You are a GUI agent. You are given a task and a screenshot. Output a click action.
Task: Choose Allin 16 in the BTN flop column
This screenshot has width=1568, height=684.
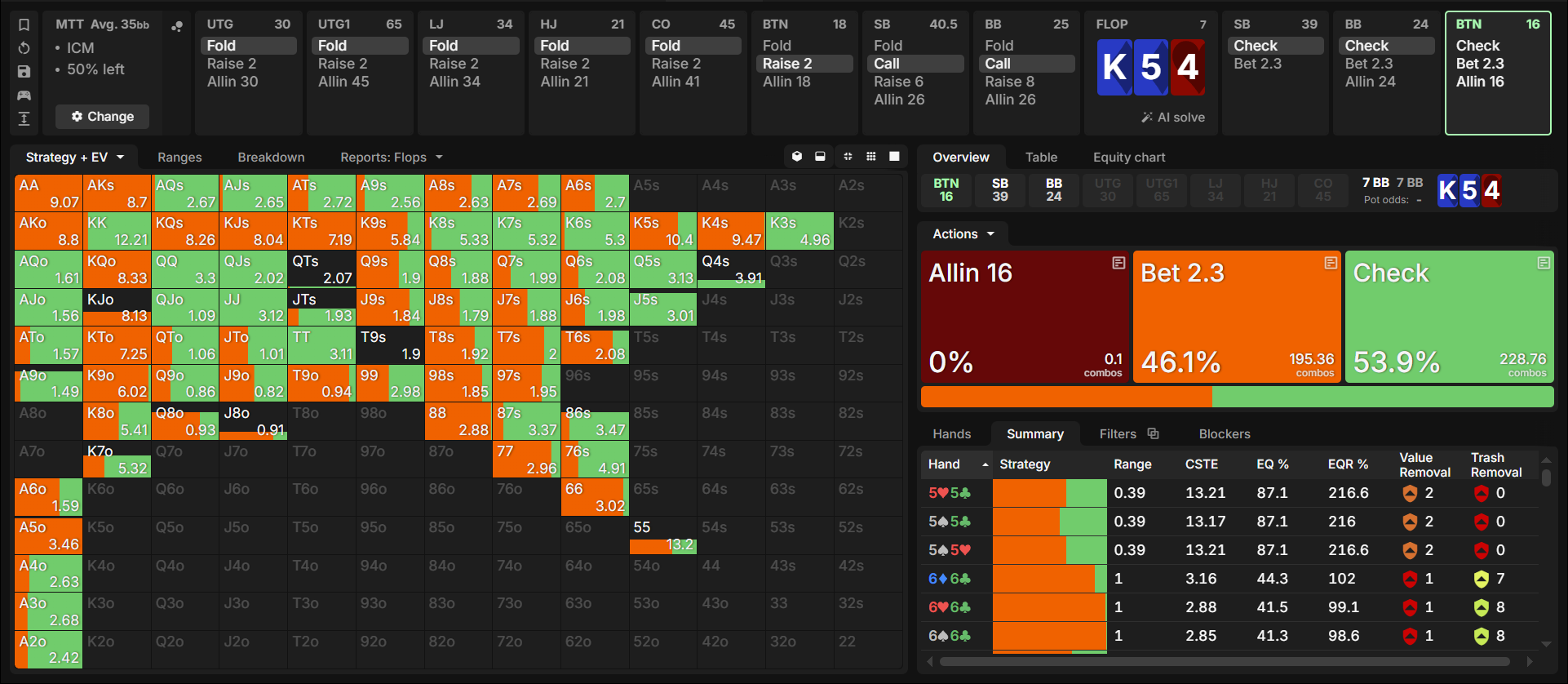(x=1480, y=82)
